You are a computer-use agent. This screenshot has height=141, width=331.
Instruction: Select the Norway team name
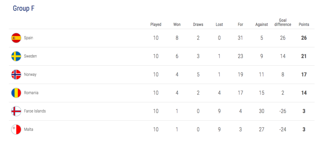click(30, 74)
